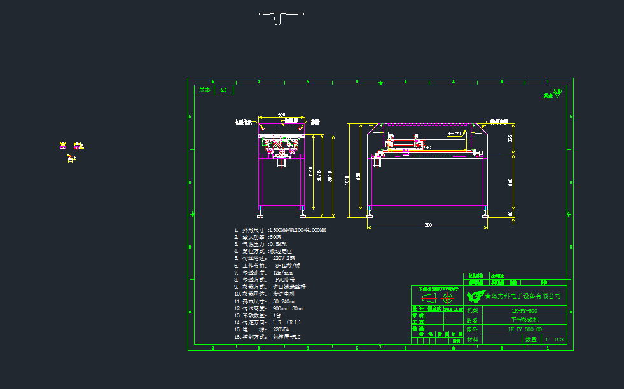Click the 1300 width dimension

click(x=427, y=225)
